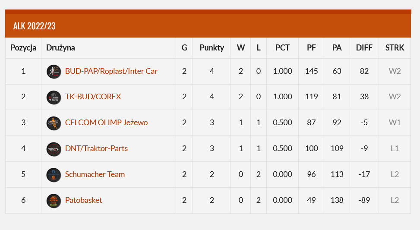Sort standings by the PCT column header
420x230 pixels.
tap(282, 47)
